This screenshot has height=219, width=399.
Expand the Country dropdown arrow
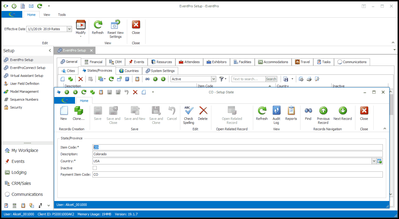coord(374,161)
